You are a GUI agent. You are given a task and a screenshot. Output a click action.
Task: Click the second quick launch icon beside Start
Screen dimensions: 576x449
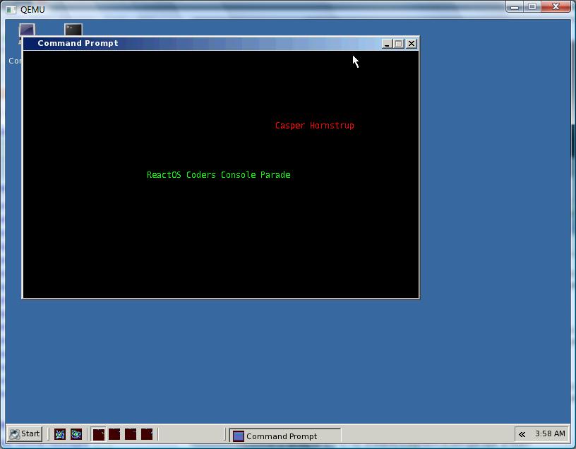pyautogui.click(x=76, y=434)
